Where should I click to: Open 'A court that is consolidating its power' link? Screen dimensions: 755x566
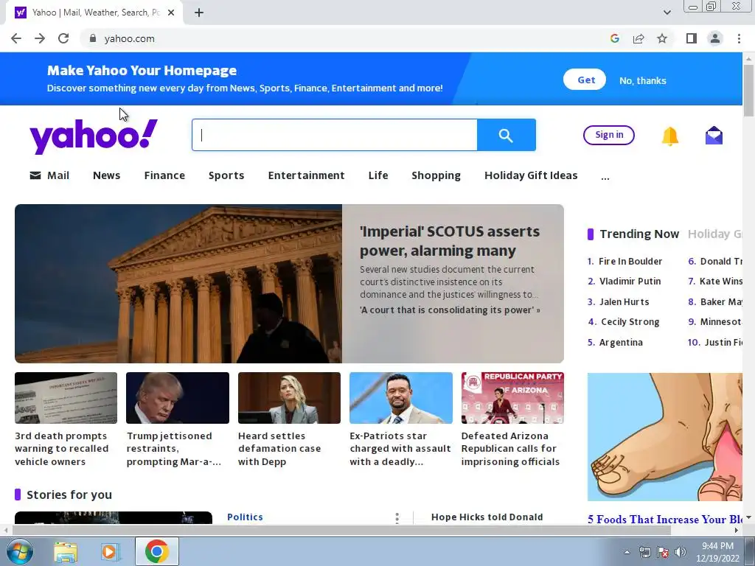[x=450, y=310]
